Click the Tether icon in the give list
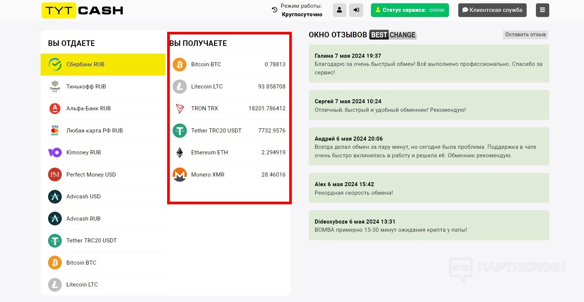 click(x=55, y=241)
